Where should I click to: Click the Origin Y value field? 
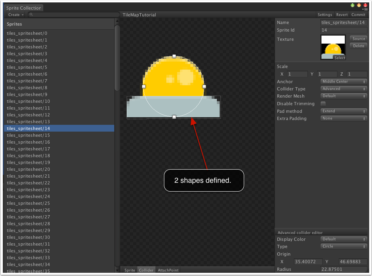[353, 262]
